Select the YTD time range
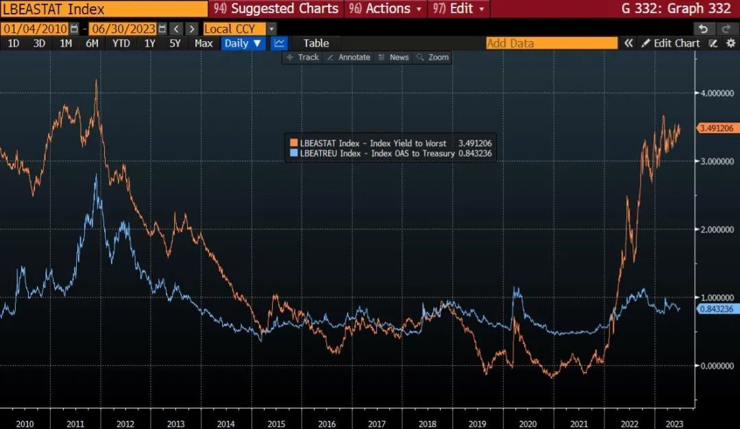 (121, 43)
